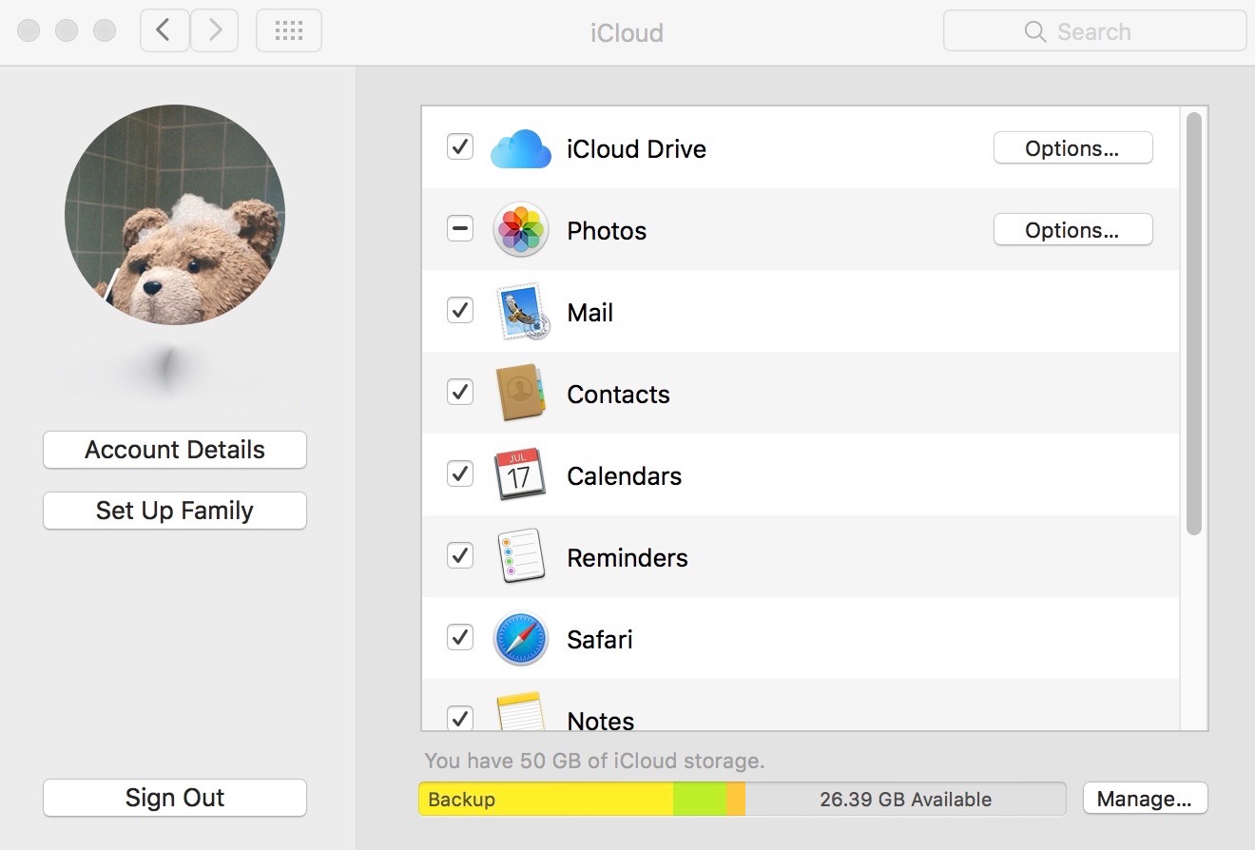Click the Notes notepad icon

click(521, 711)
